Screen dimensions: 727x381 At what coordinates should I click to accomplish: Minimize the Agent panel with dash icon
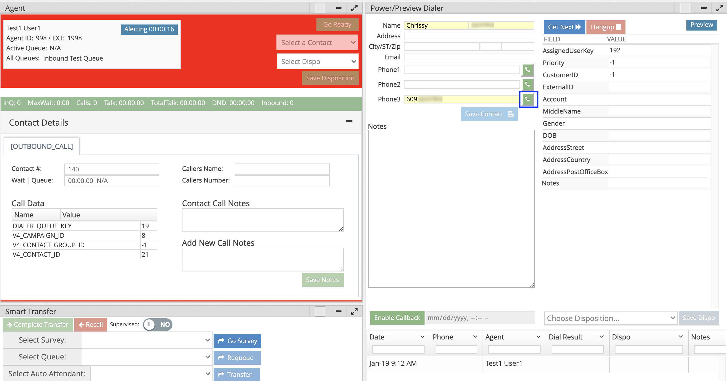click(x=338, y=8)
